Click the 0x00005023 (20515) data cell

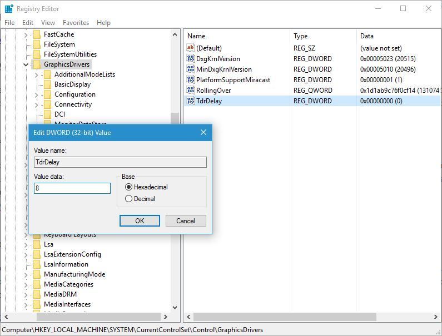(x=388, y=58)
